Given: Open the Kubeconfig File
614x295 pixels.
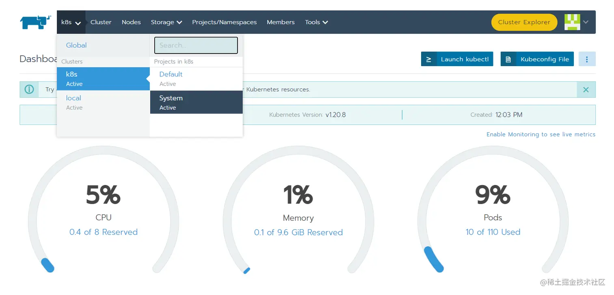Looking at the screenshot, I should 537,59.
